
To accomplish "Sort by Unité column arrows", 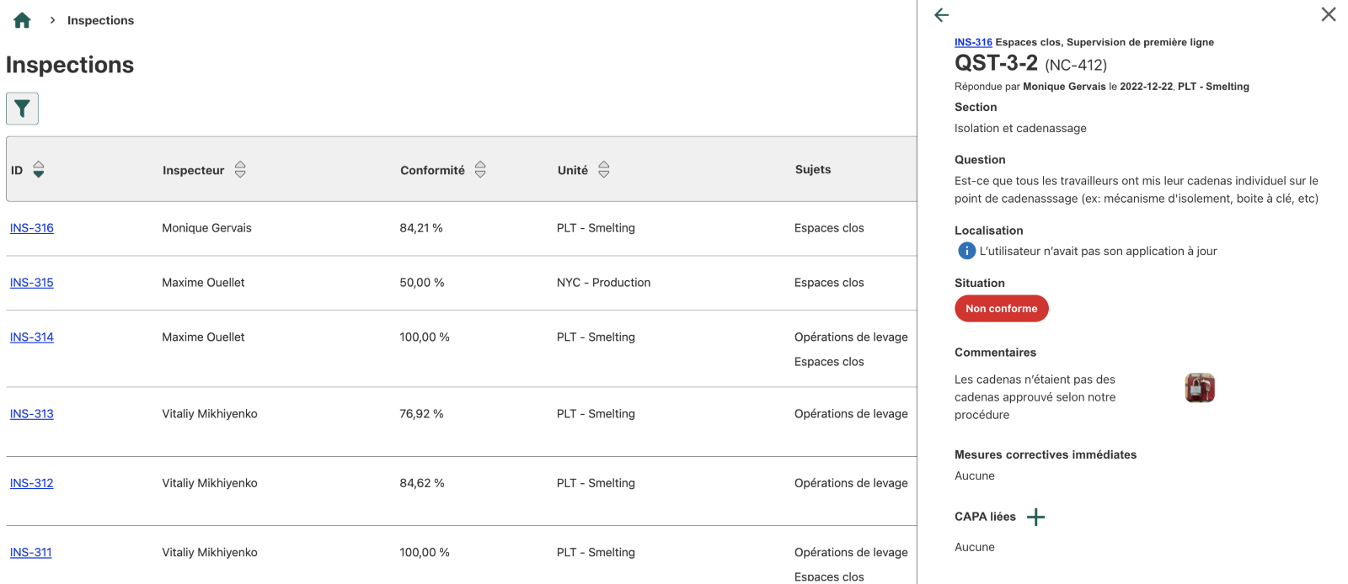I will (604, 170).
